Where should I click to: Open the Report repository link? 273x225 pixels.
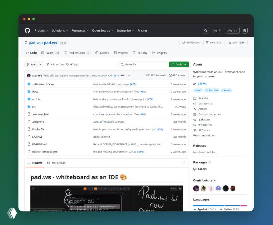[204, 136]
